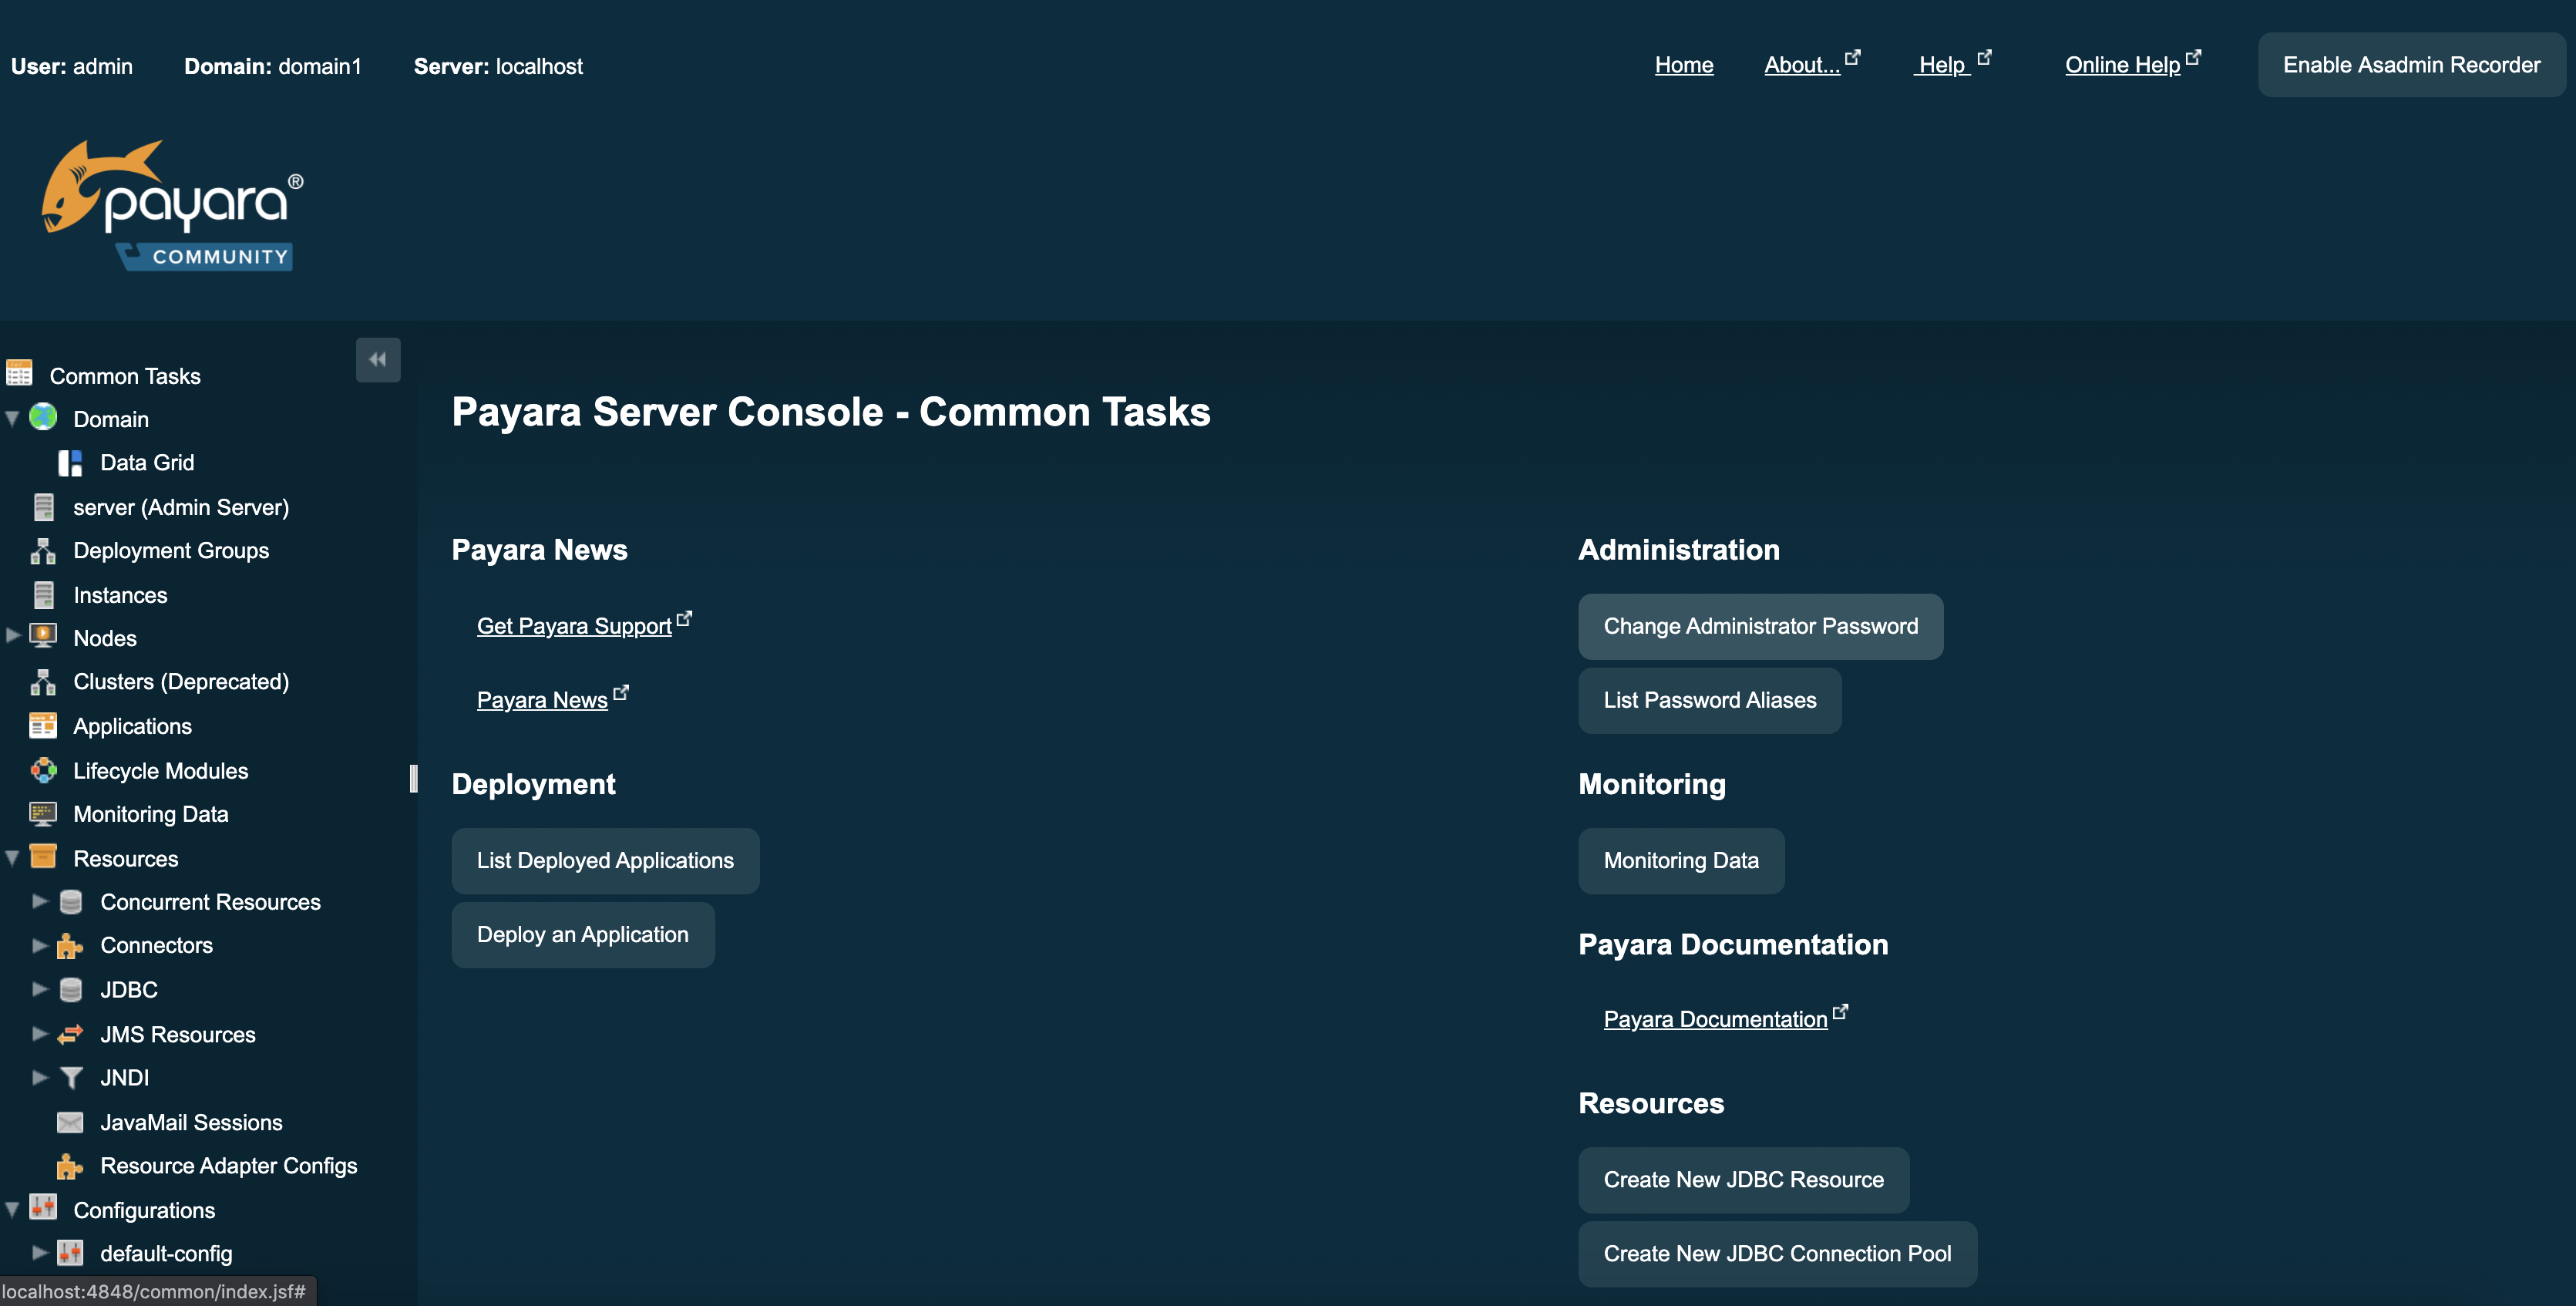This screenshot has height=1306, width=2576.
Task: Click the Applications icon
Action: pyautogui.click(x=42, y=725)
